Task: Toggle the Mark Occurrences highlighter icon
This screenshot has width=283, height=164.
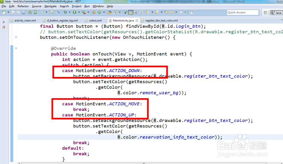Action: [131, 12]
